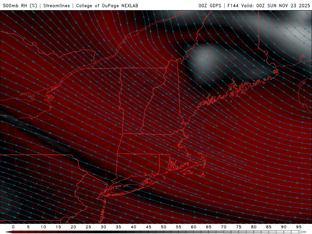Click the colorbar label "25"
This screenshot has height=234, width=312.
pos(88,227)
